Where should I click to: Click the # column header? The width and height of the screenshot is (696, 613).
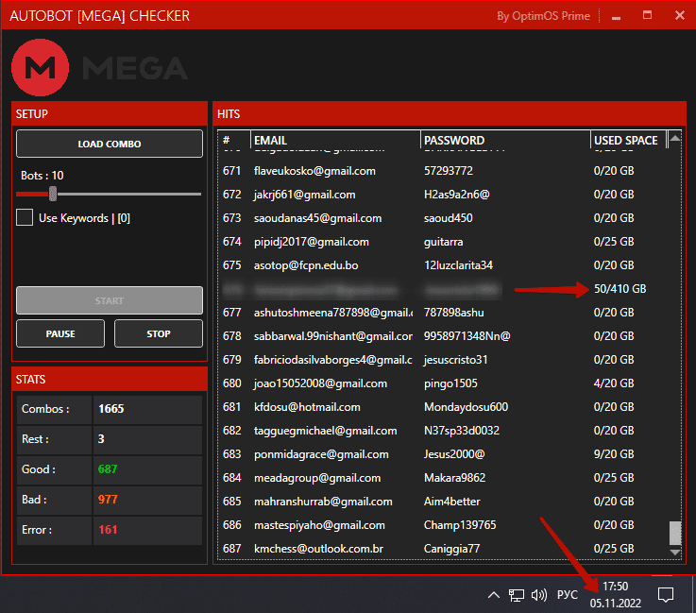pyautogui.click(x=227, y=140)
